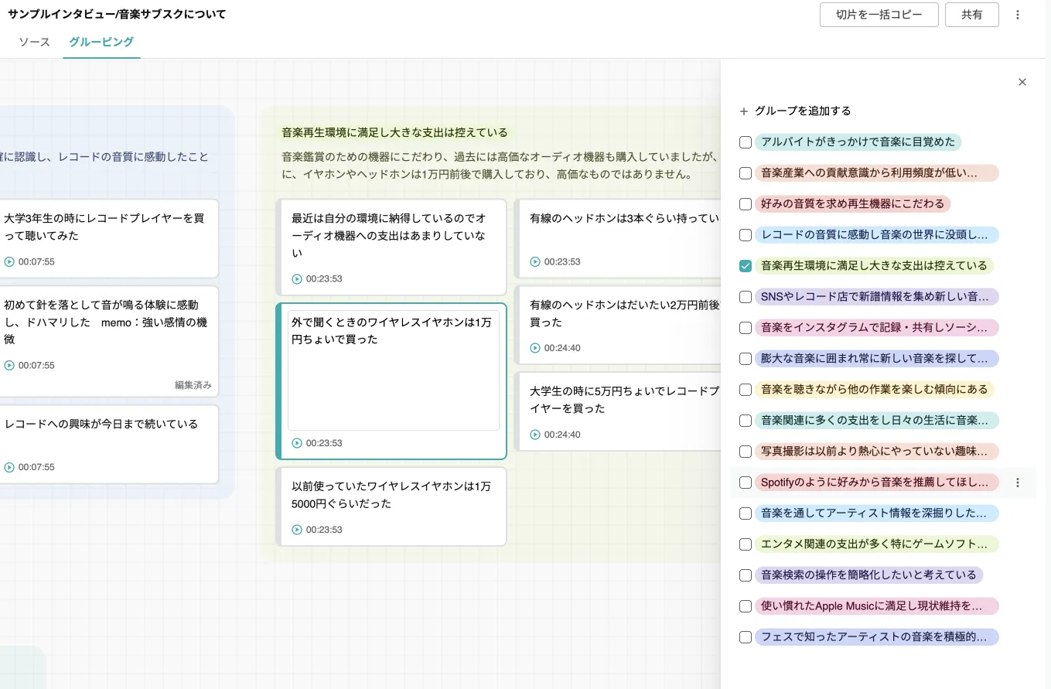Play the clip on the 大学生の時に5万円ちょい card

click(535, 435)
